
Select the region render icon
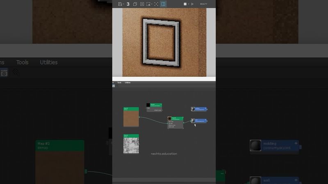click(148, 4)
